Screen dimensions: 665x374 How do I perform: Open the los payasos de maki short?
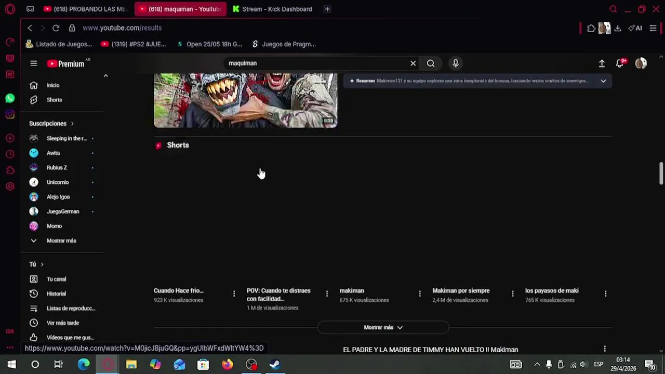point(552,291)
